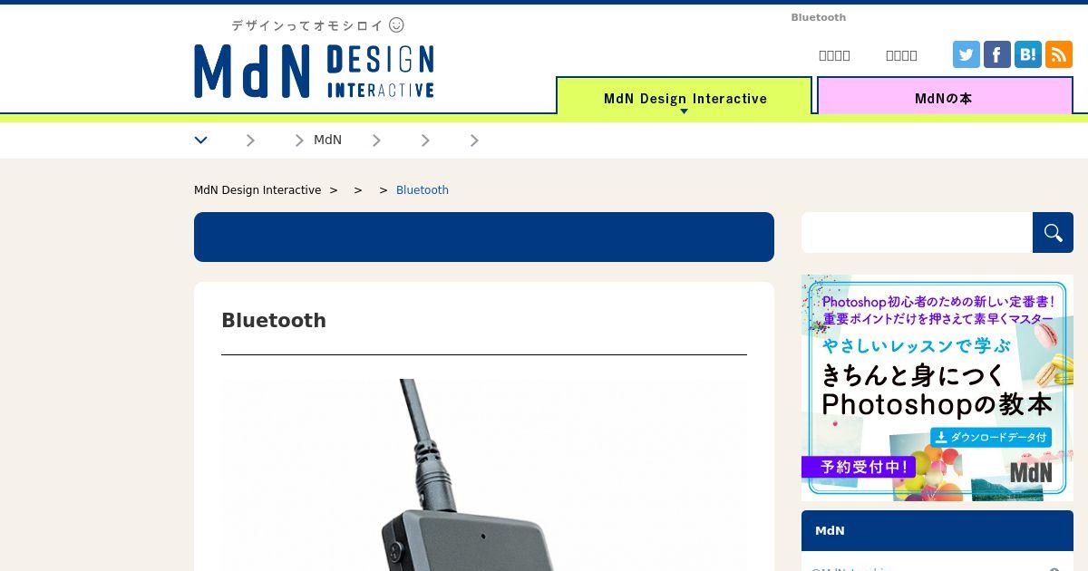Open the RSS feed icon
Viewport: 1088px width, 571px height.
click(1059, 54)
